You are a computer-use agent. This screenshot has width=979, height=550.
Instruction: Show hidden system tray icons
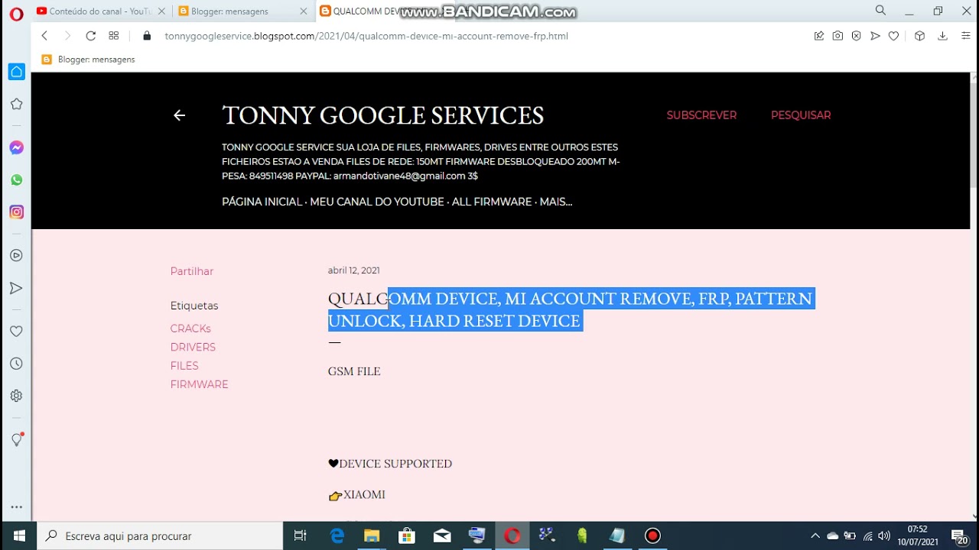pyautogui.click(x=815, y=535)
